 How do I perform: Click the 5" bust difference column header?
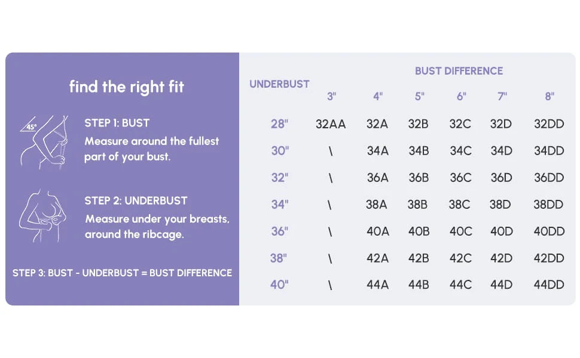(x=420, y=97)
